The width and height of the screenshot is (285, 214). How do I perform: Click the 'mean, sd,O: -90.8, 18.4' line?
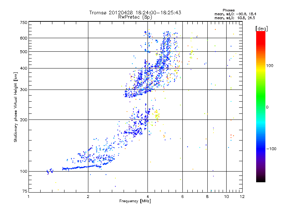(x=235, y=14)
